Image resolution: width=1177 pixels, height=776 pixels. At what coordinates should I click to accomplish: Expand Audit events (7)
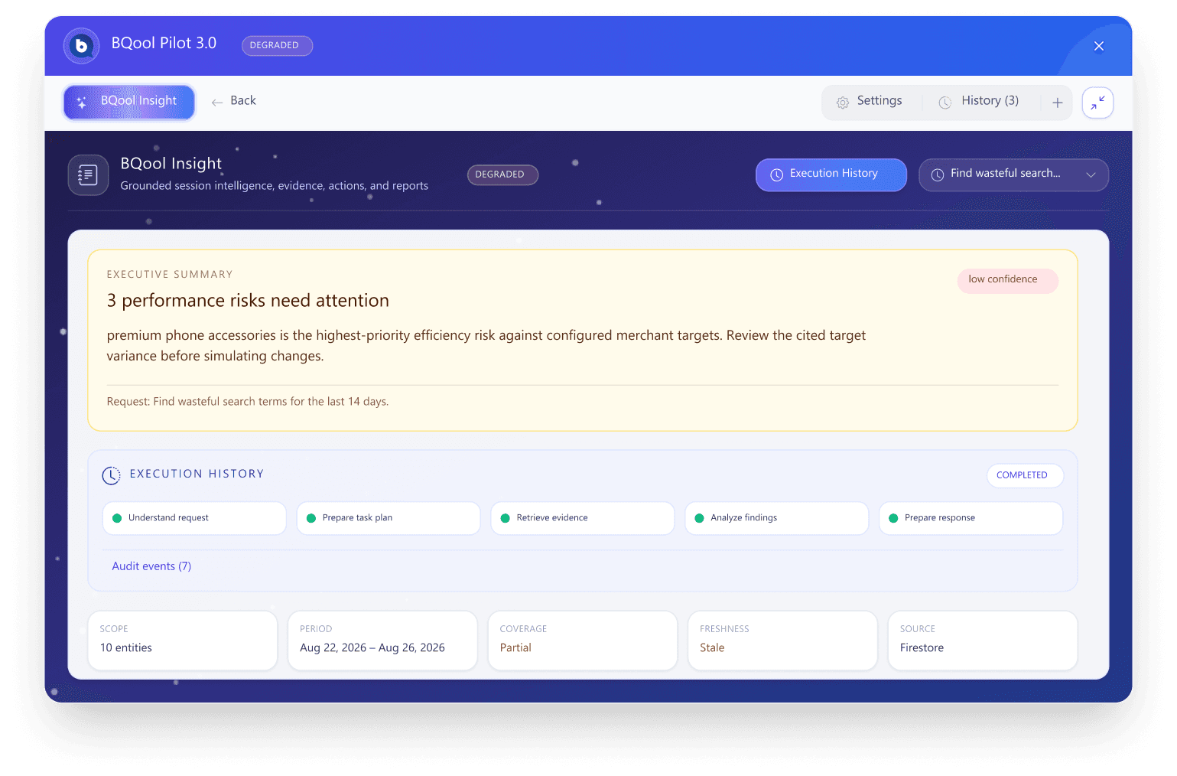(151, 566)
